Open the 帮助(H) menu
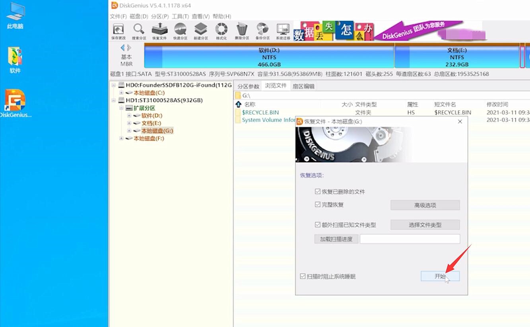Screen dimensions: 530x327 pyautogui.click(x=222, y=16)
